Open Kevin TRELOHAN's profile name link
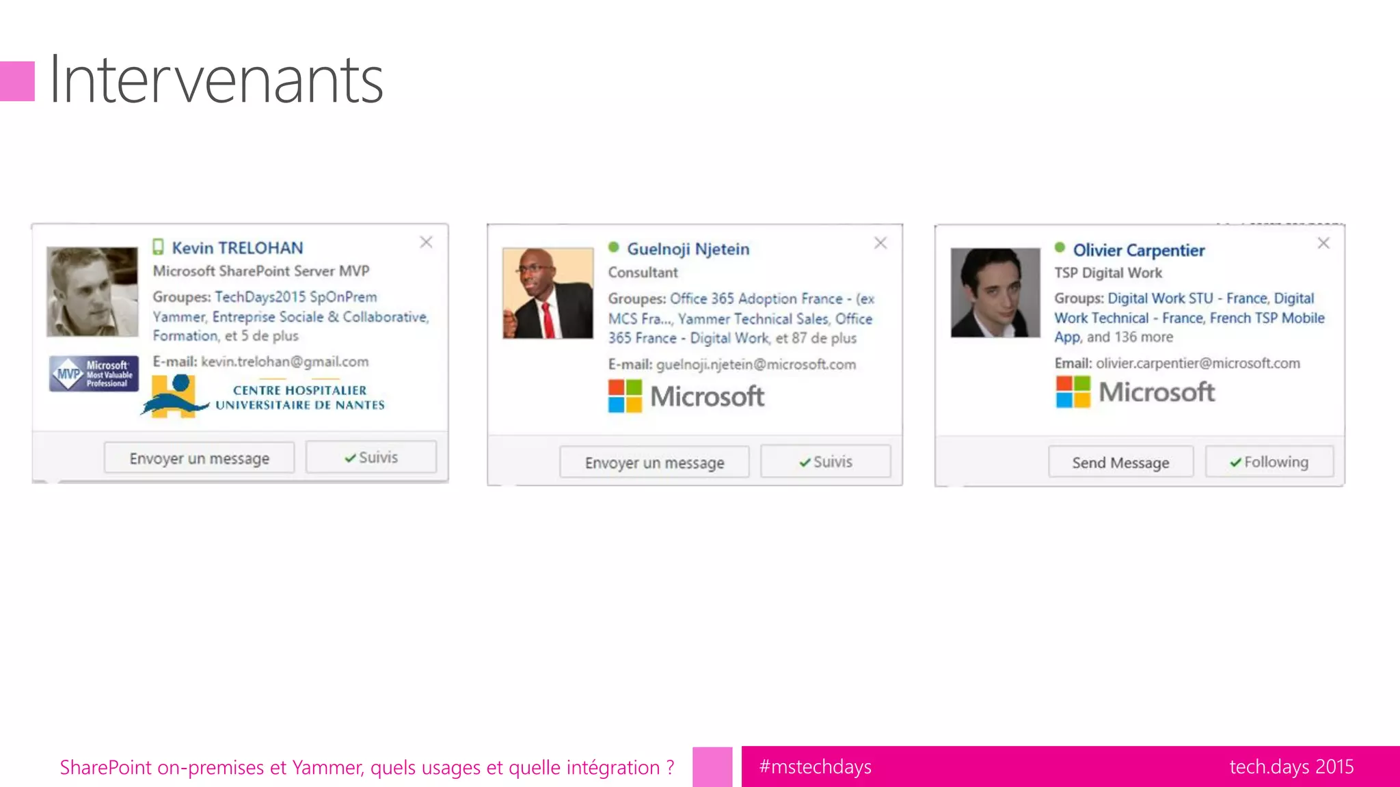1400x787 pixels. [237, 247]
